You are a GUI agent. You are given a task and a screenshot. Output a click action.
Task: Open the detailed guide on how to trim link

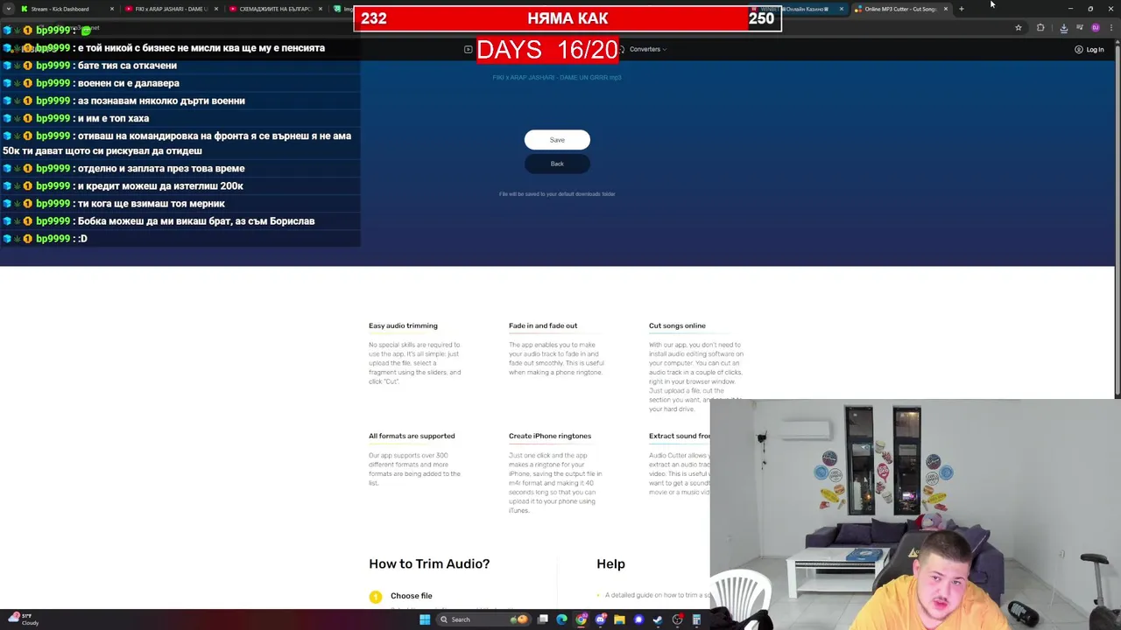click(x=658, y=595)
